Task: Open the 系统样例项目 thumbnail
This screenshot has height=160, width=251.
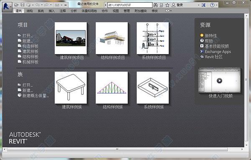Action: coord(153,38)
